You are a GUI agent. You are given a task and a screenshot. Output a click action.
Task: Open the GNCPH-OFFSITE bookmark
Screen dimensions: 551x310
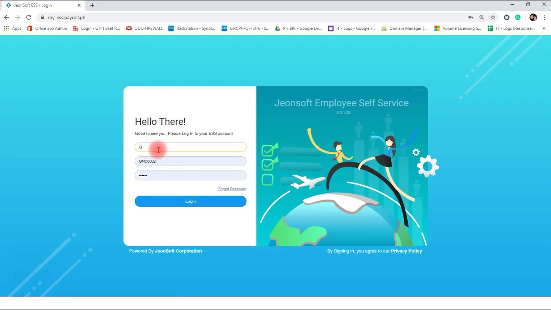245,28
